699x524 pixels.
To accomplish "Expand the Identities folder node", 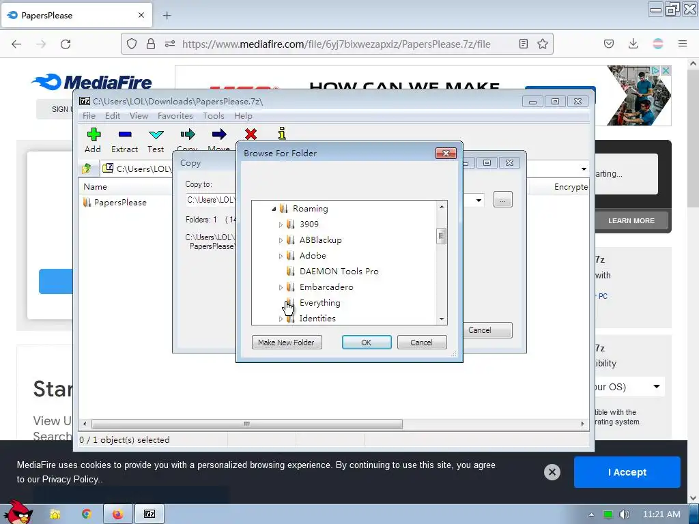I will (x=281, y=319).
